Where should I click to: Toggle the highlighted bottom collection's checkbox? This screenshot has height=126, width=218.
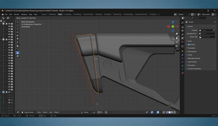(7, 92)
